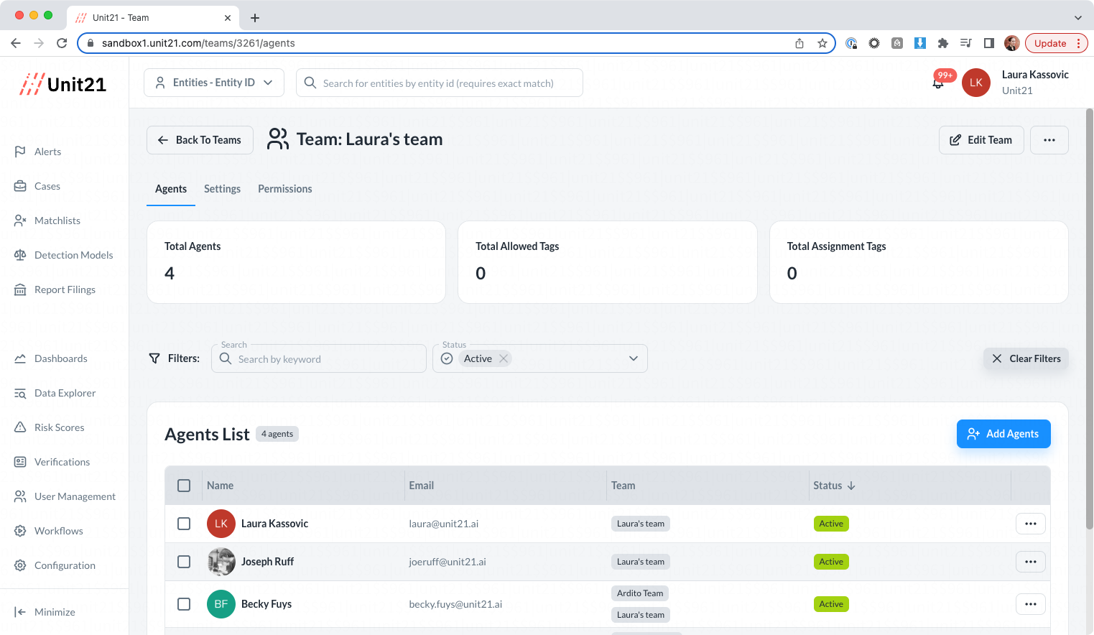Click the Ardito Team tag

[x=640, y=593]
